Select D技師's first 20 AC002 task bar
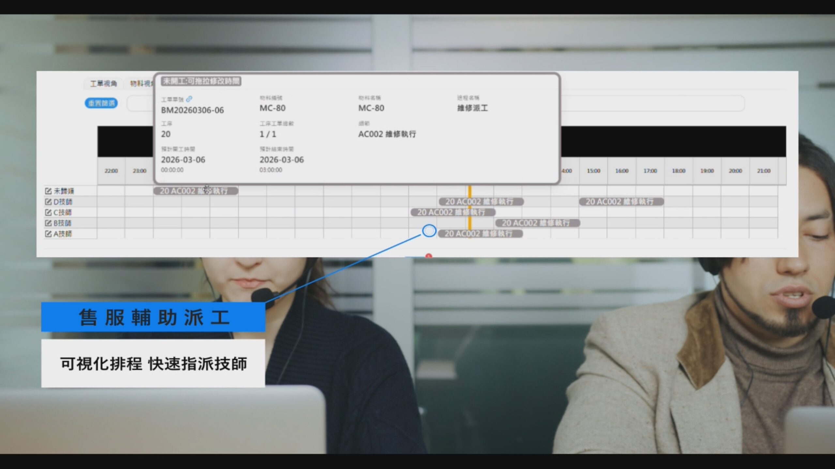 pos(481,202)
